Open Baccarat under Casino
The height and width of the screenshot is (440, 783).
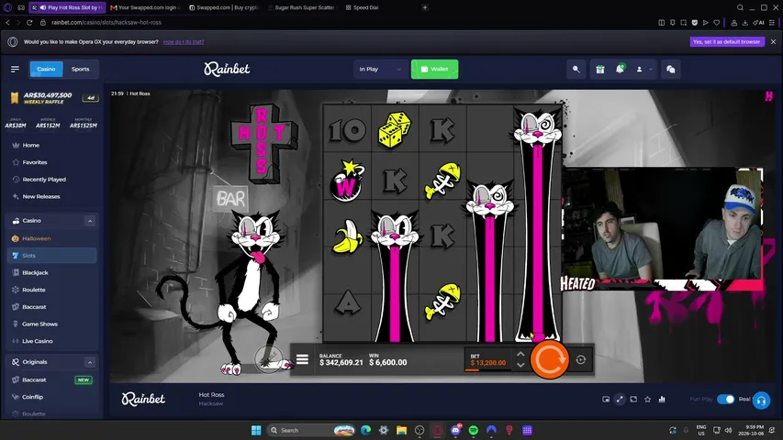[34, 307]
